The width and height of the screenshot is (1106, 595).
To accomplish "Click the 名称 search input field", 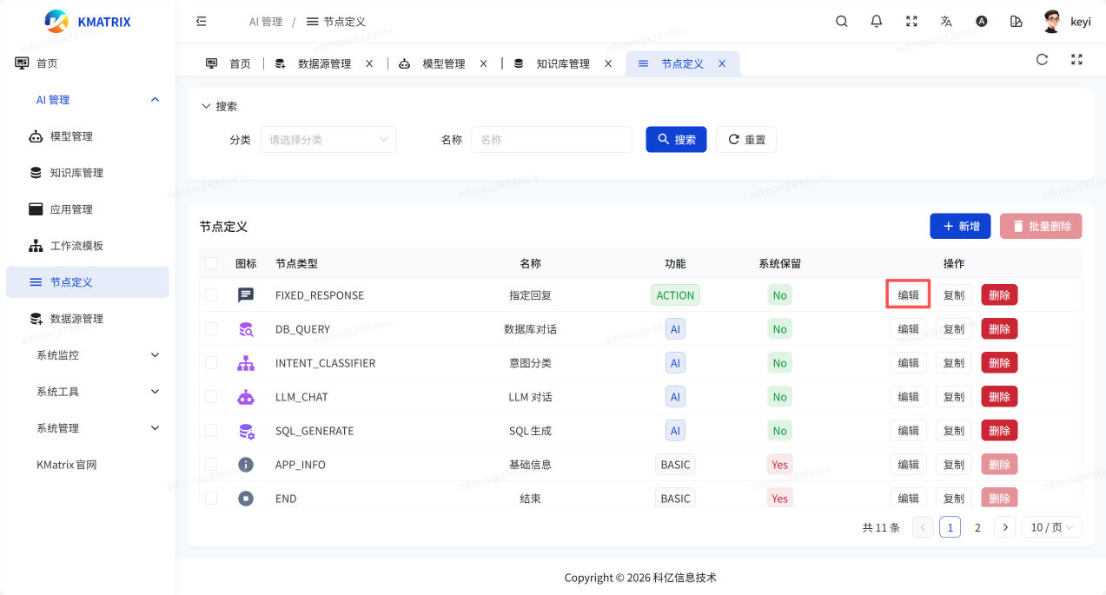I will [x=551, y=140].
